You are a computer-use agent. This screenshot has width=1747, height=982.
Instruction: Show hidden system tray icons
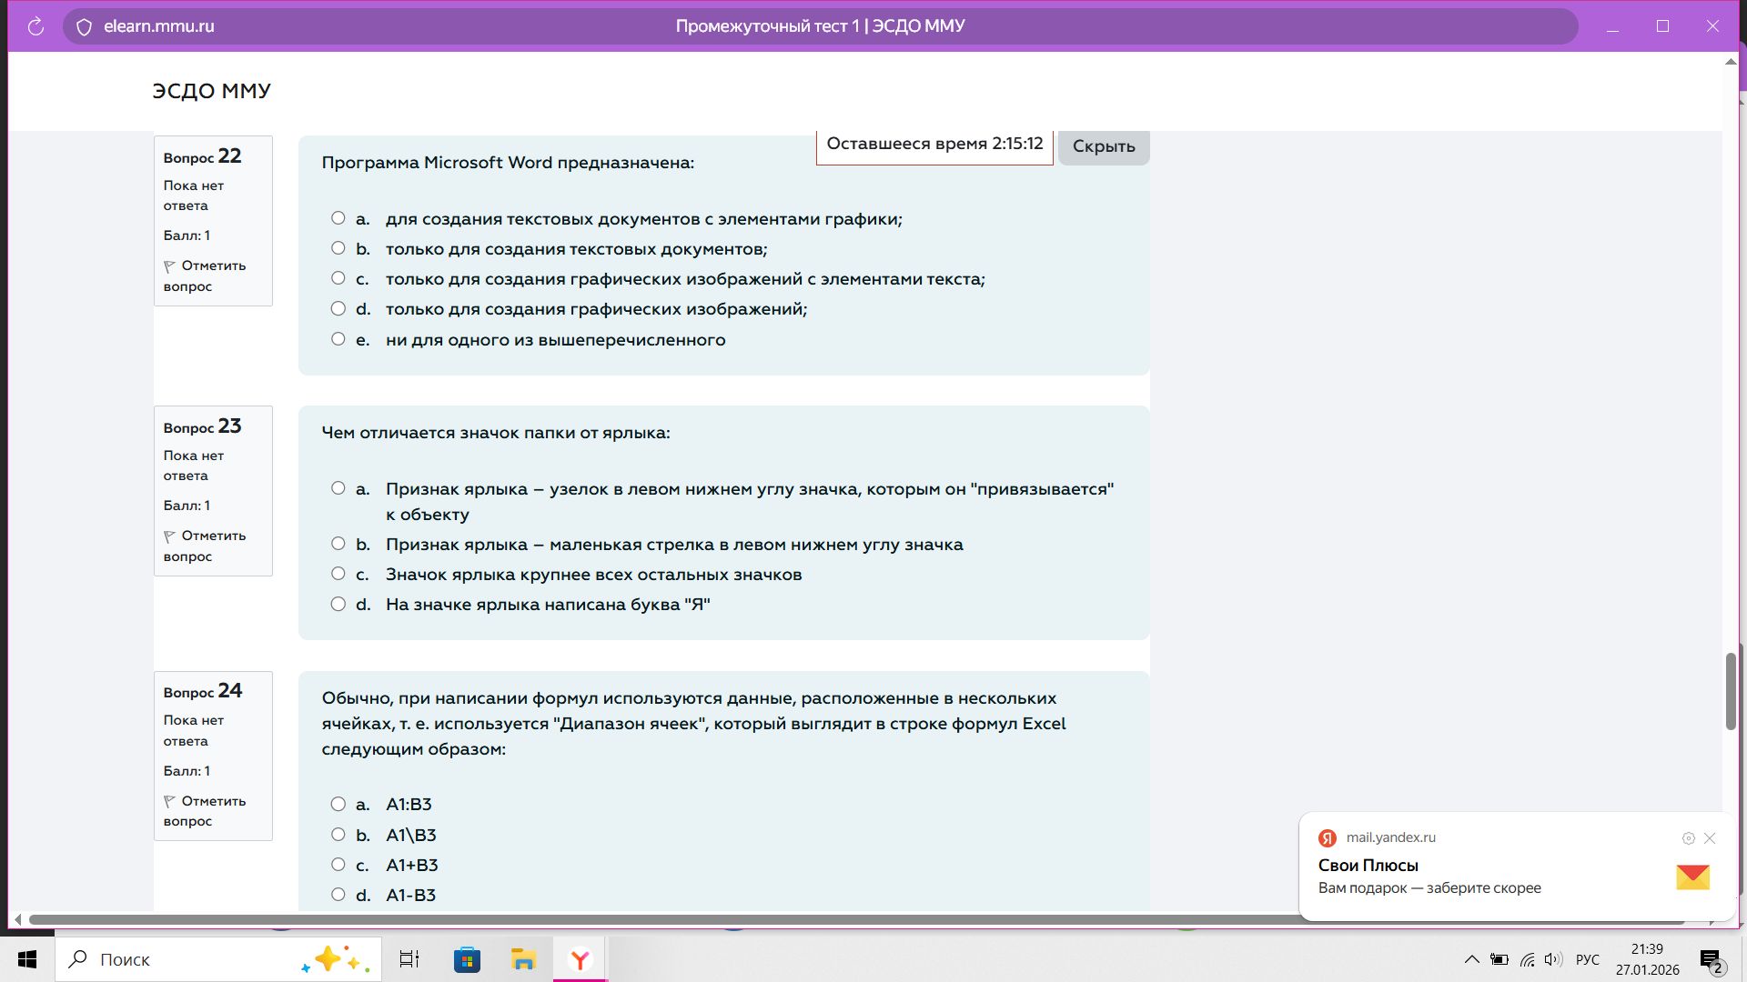[1471, 959]
